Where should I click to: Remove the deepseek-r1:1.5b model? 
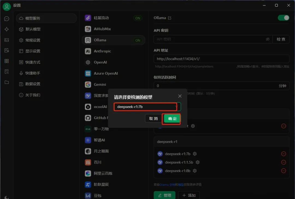[x=284, y=162]
